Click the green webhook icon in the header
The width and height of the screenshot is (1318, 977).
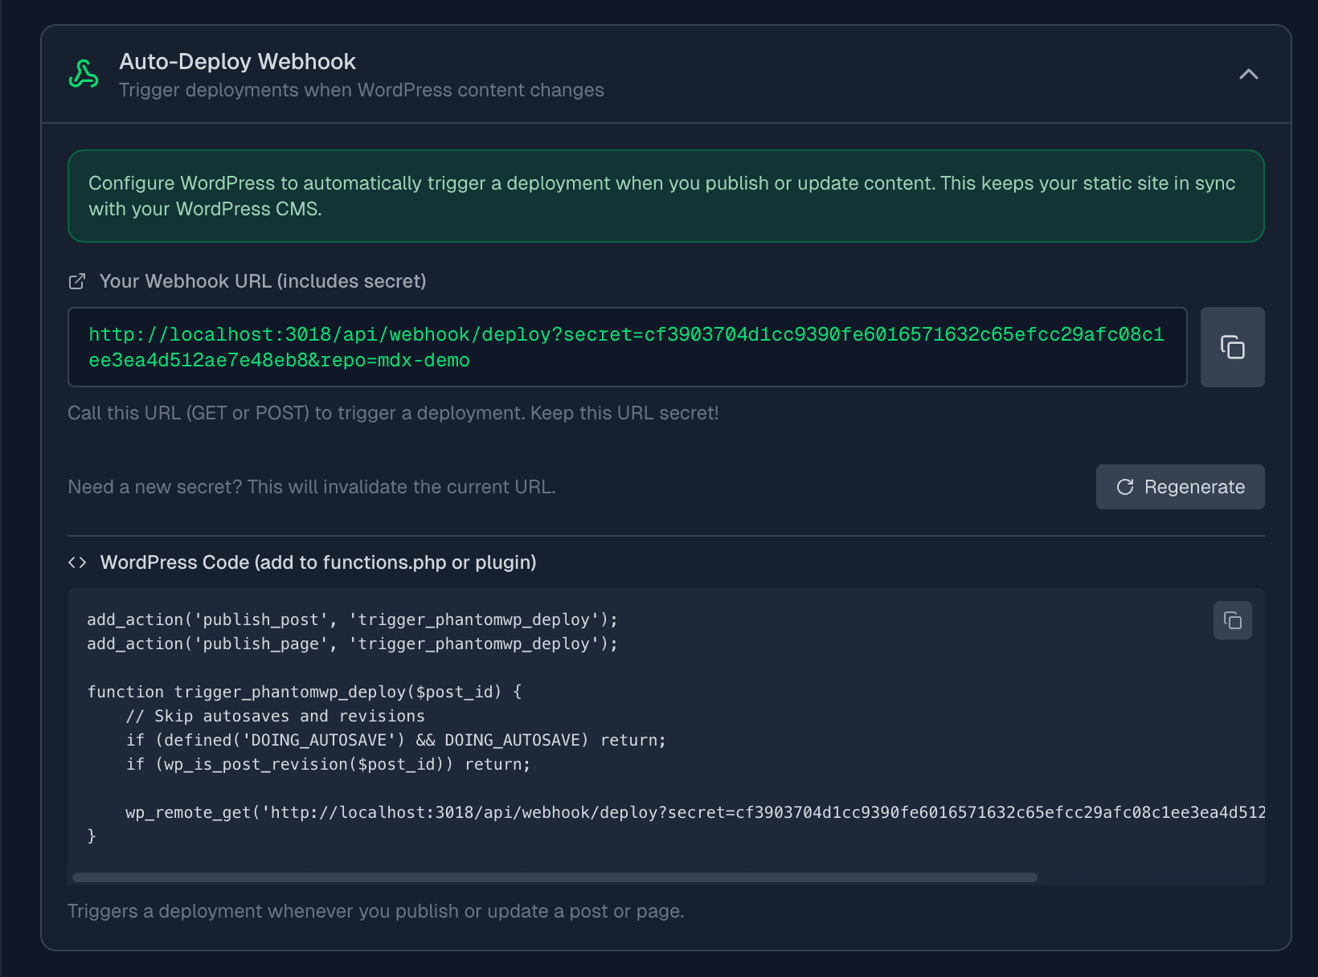82,73
